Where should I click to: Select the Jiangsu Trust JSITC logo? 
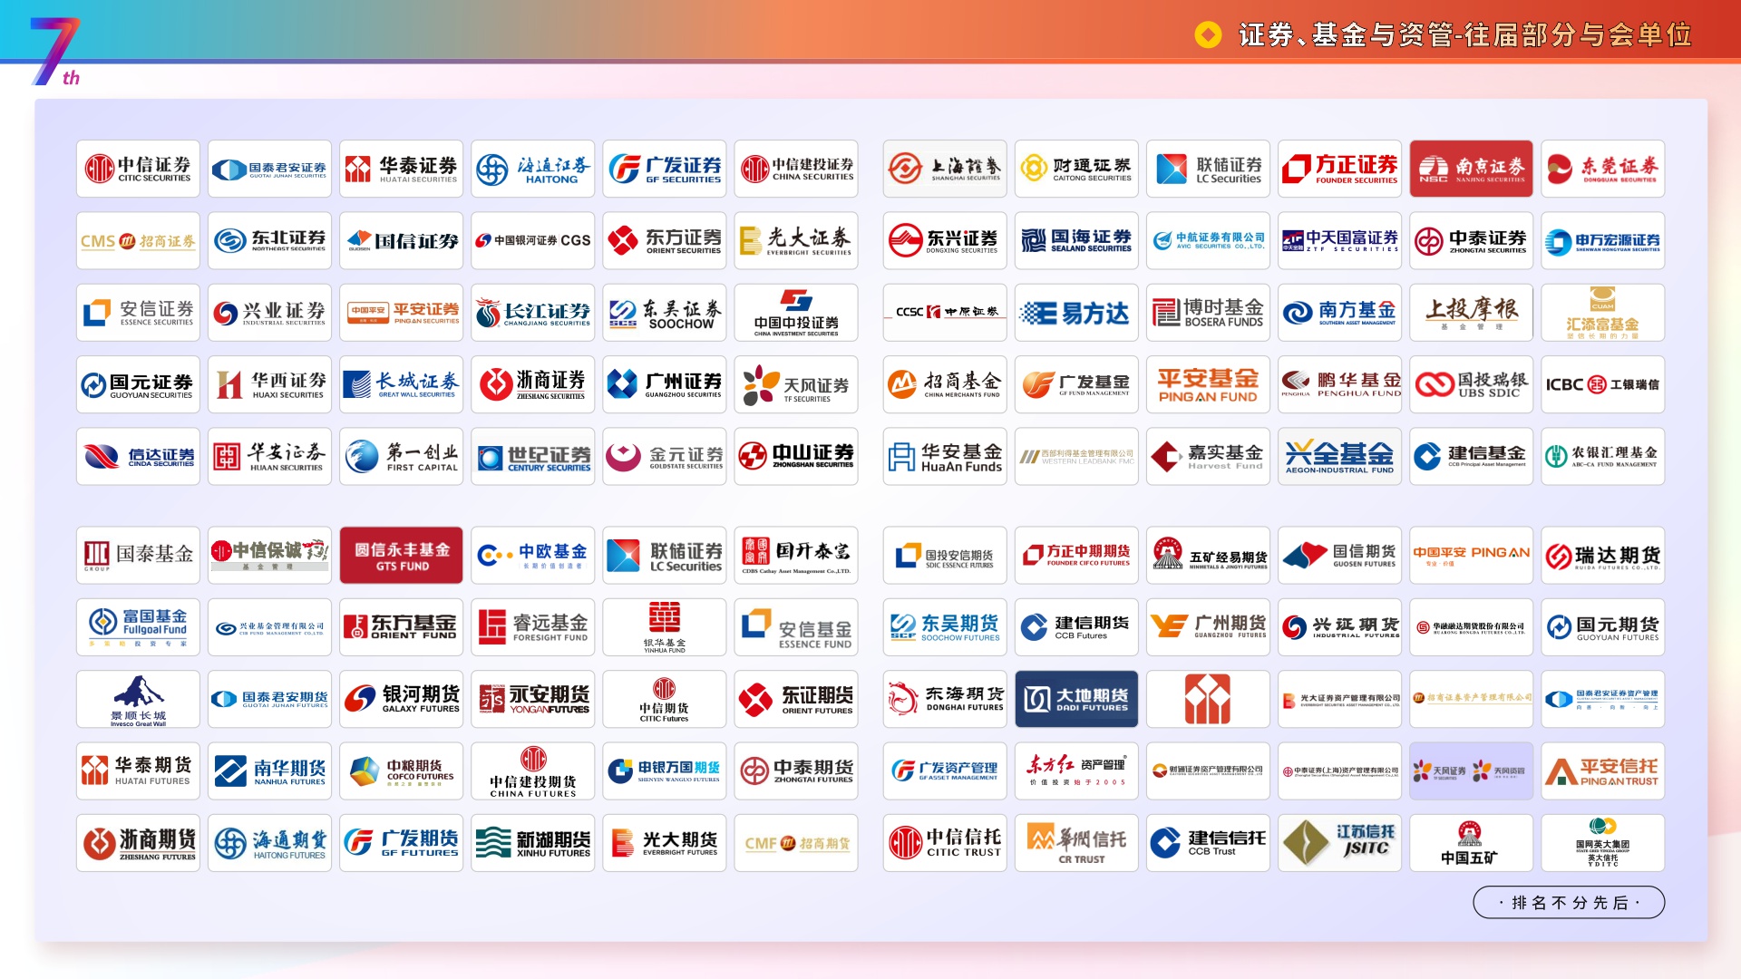[1340, 843]
